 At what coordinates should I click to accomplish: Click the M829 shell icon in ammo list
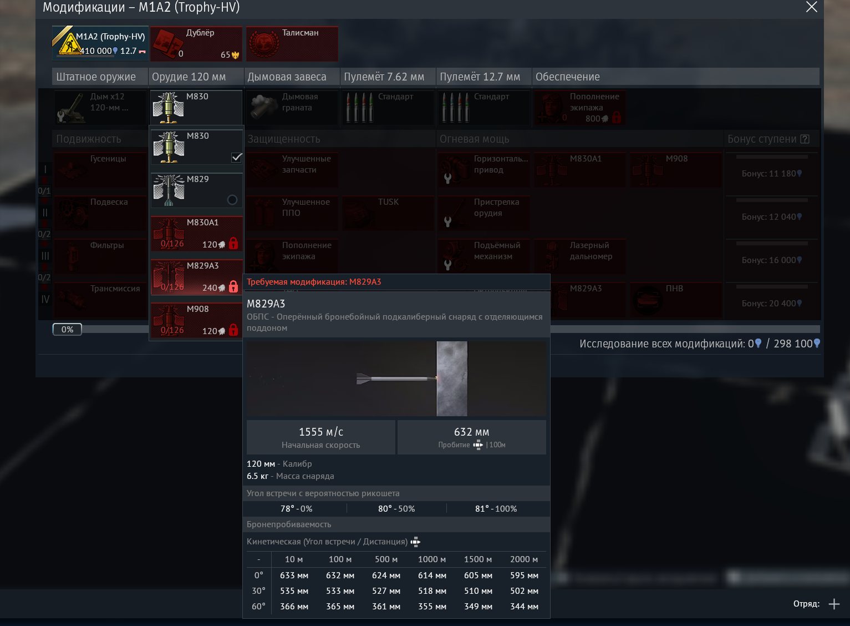[169, 190]
